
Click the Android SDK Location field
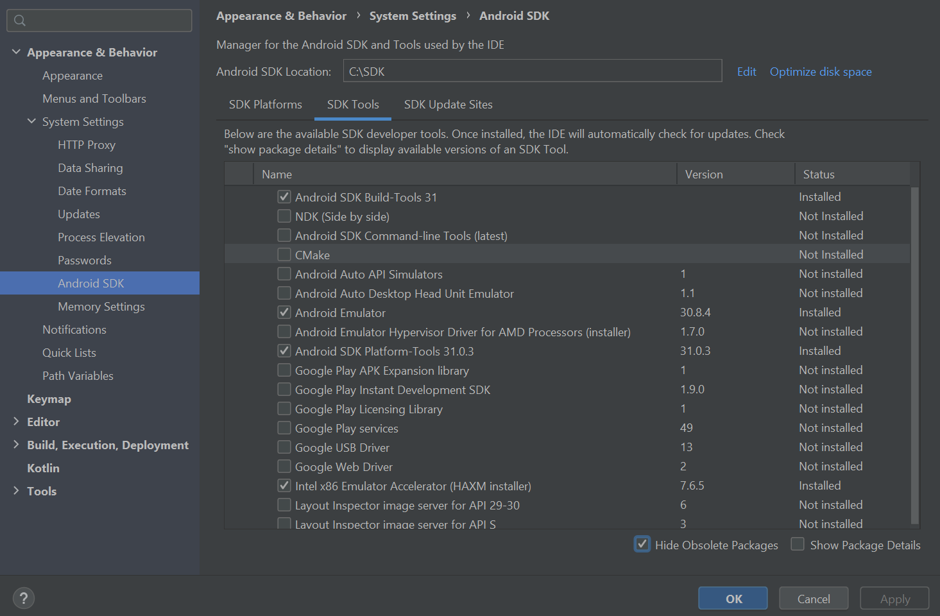533,71
